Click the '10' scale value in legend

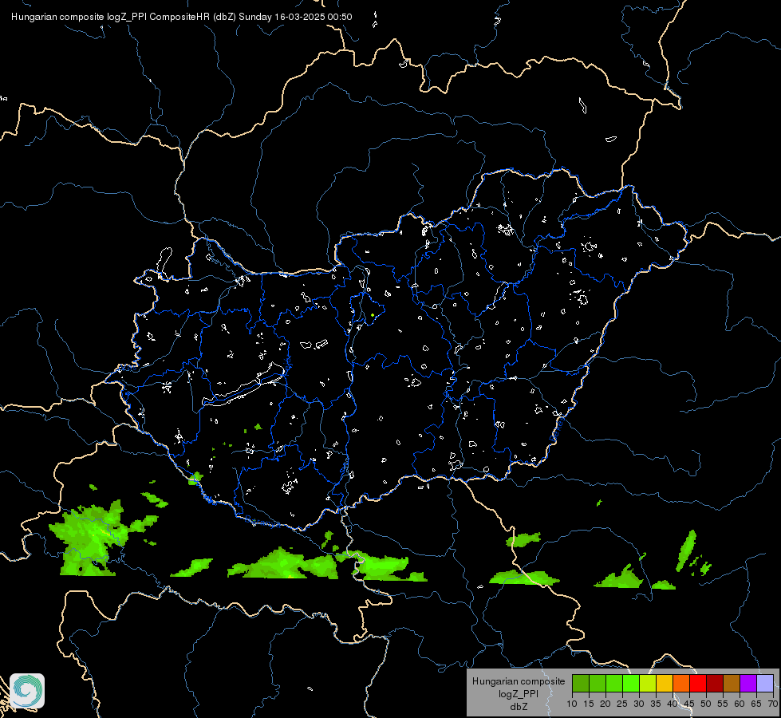(x=572, y=704)
